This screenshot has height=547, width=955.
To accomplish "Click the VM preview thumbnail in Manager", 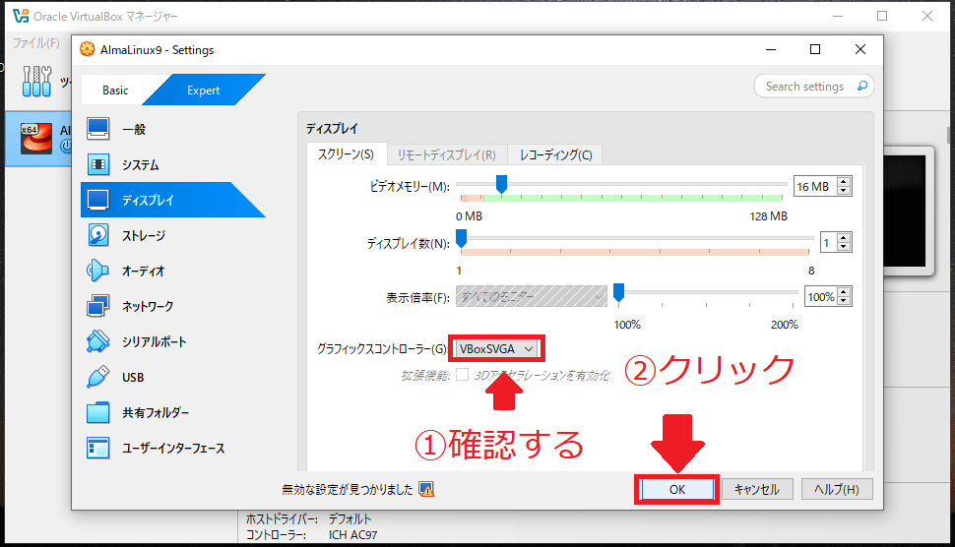I will pyautogui.click(x=906, y=211).
